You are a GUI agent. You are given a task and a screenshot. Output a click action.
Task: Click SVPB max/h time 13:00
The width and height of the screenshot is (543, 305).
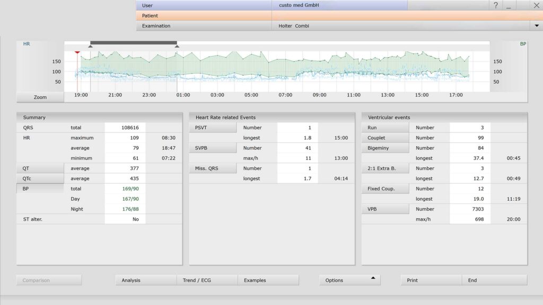pos(341,158)
